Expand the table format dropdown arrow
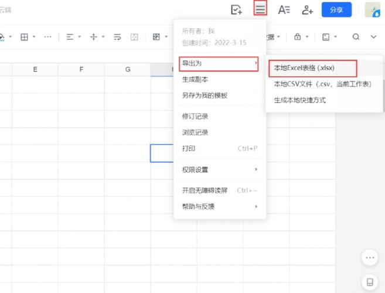 tap(166, 36)
